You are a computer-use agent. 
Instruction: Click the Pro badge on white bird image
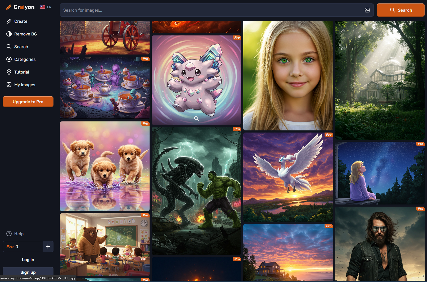tap(329, 135)
